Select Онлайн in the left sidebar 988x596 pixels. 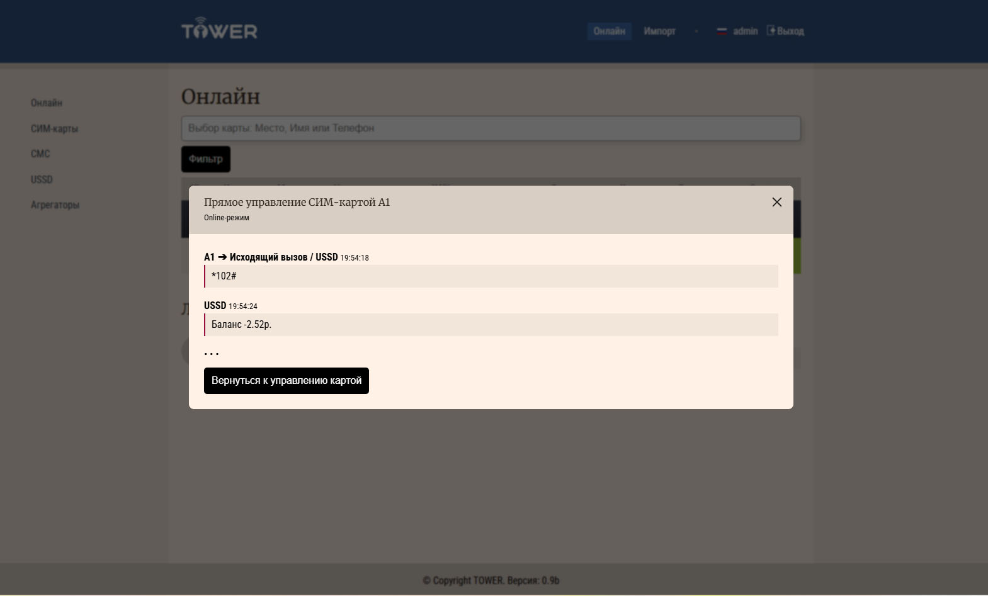[x=47, y=103]
